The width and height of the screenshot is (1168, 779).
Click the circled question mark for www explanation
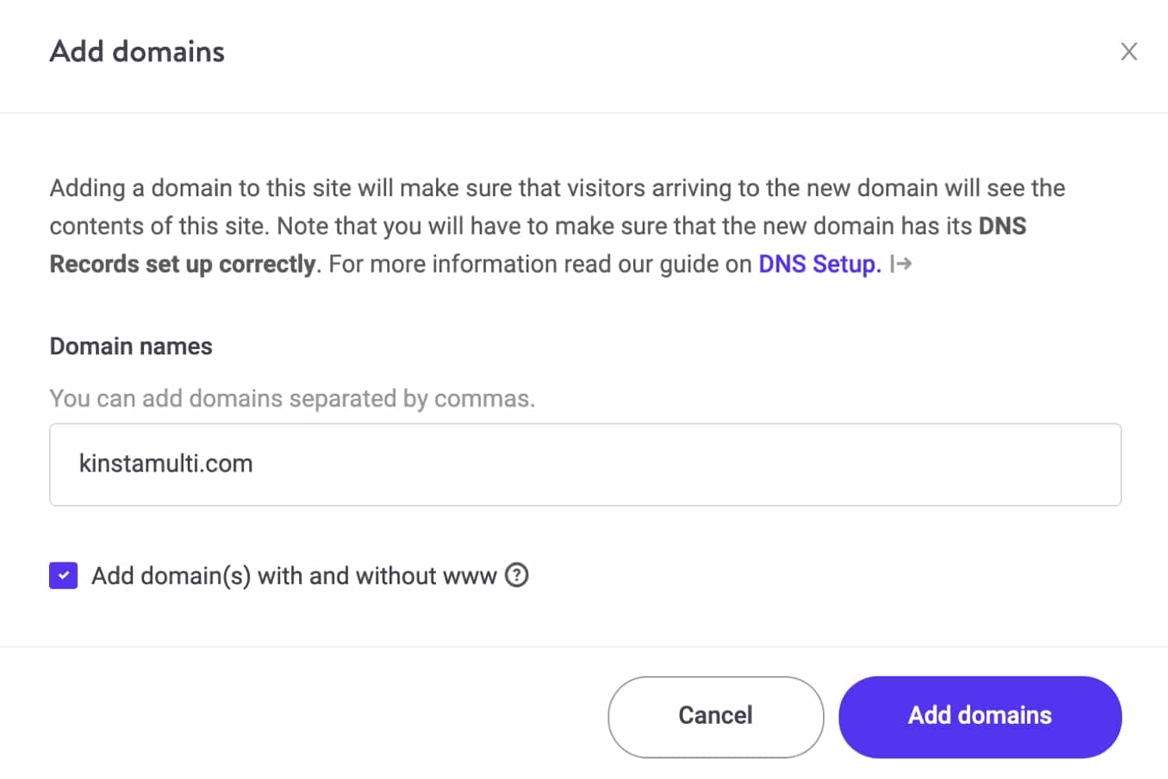(x=515, y=575)
